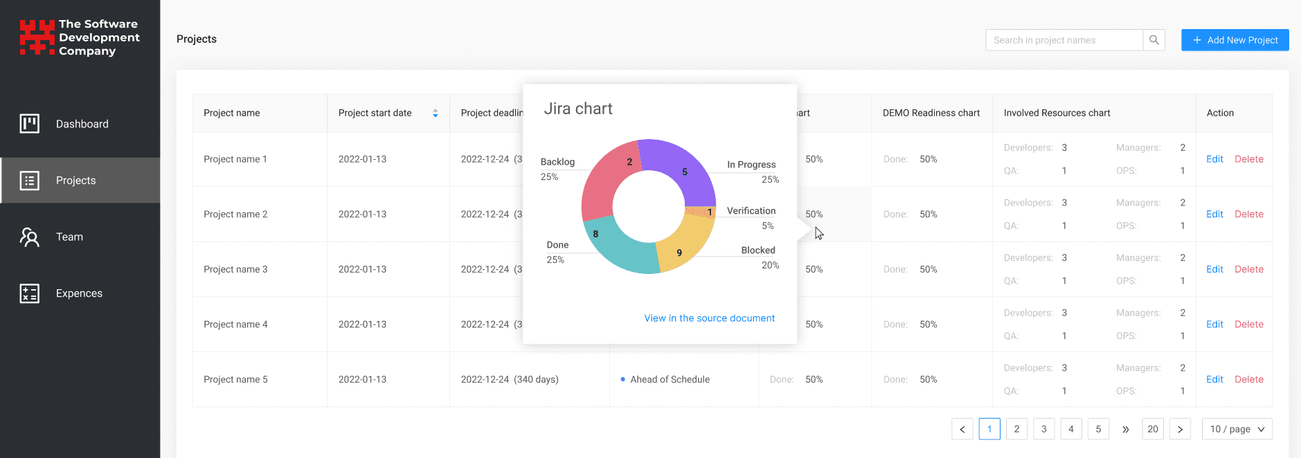Open View in the source document link

(709, 318)
